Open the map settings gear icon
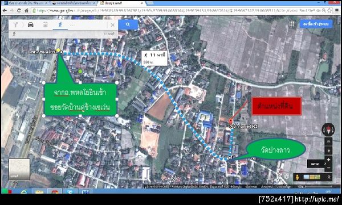 click(x=286, y=177)
